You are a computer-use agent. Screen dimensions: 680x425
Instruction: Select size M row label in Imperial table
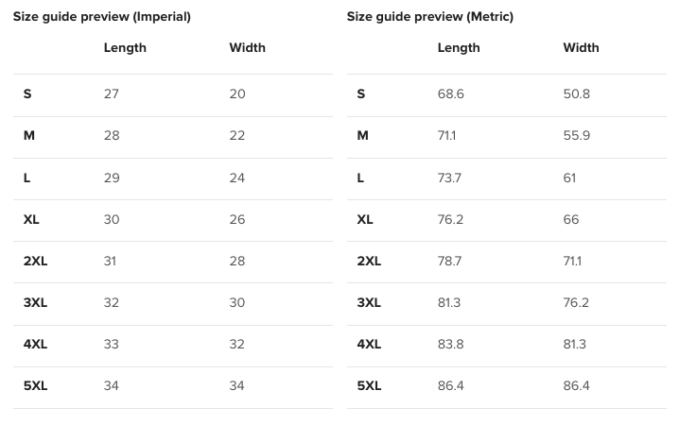[29, 135]
